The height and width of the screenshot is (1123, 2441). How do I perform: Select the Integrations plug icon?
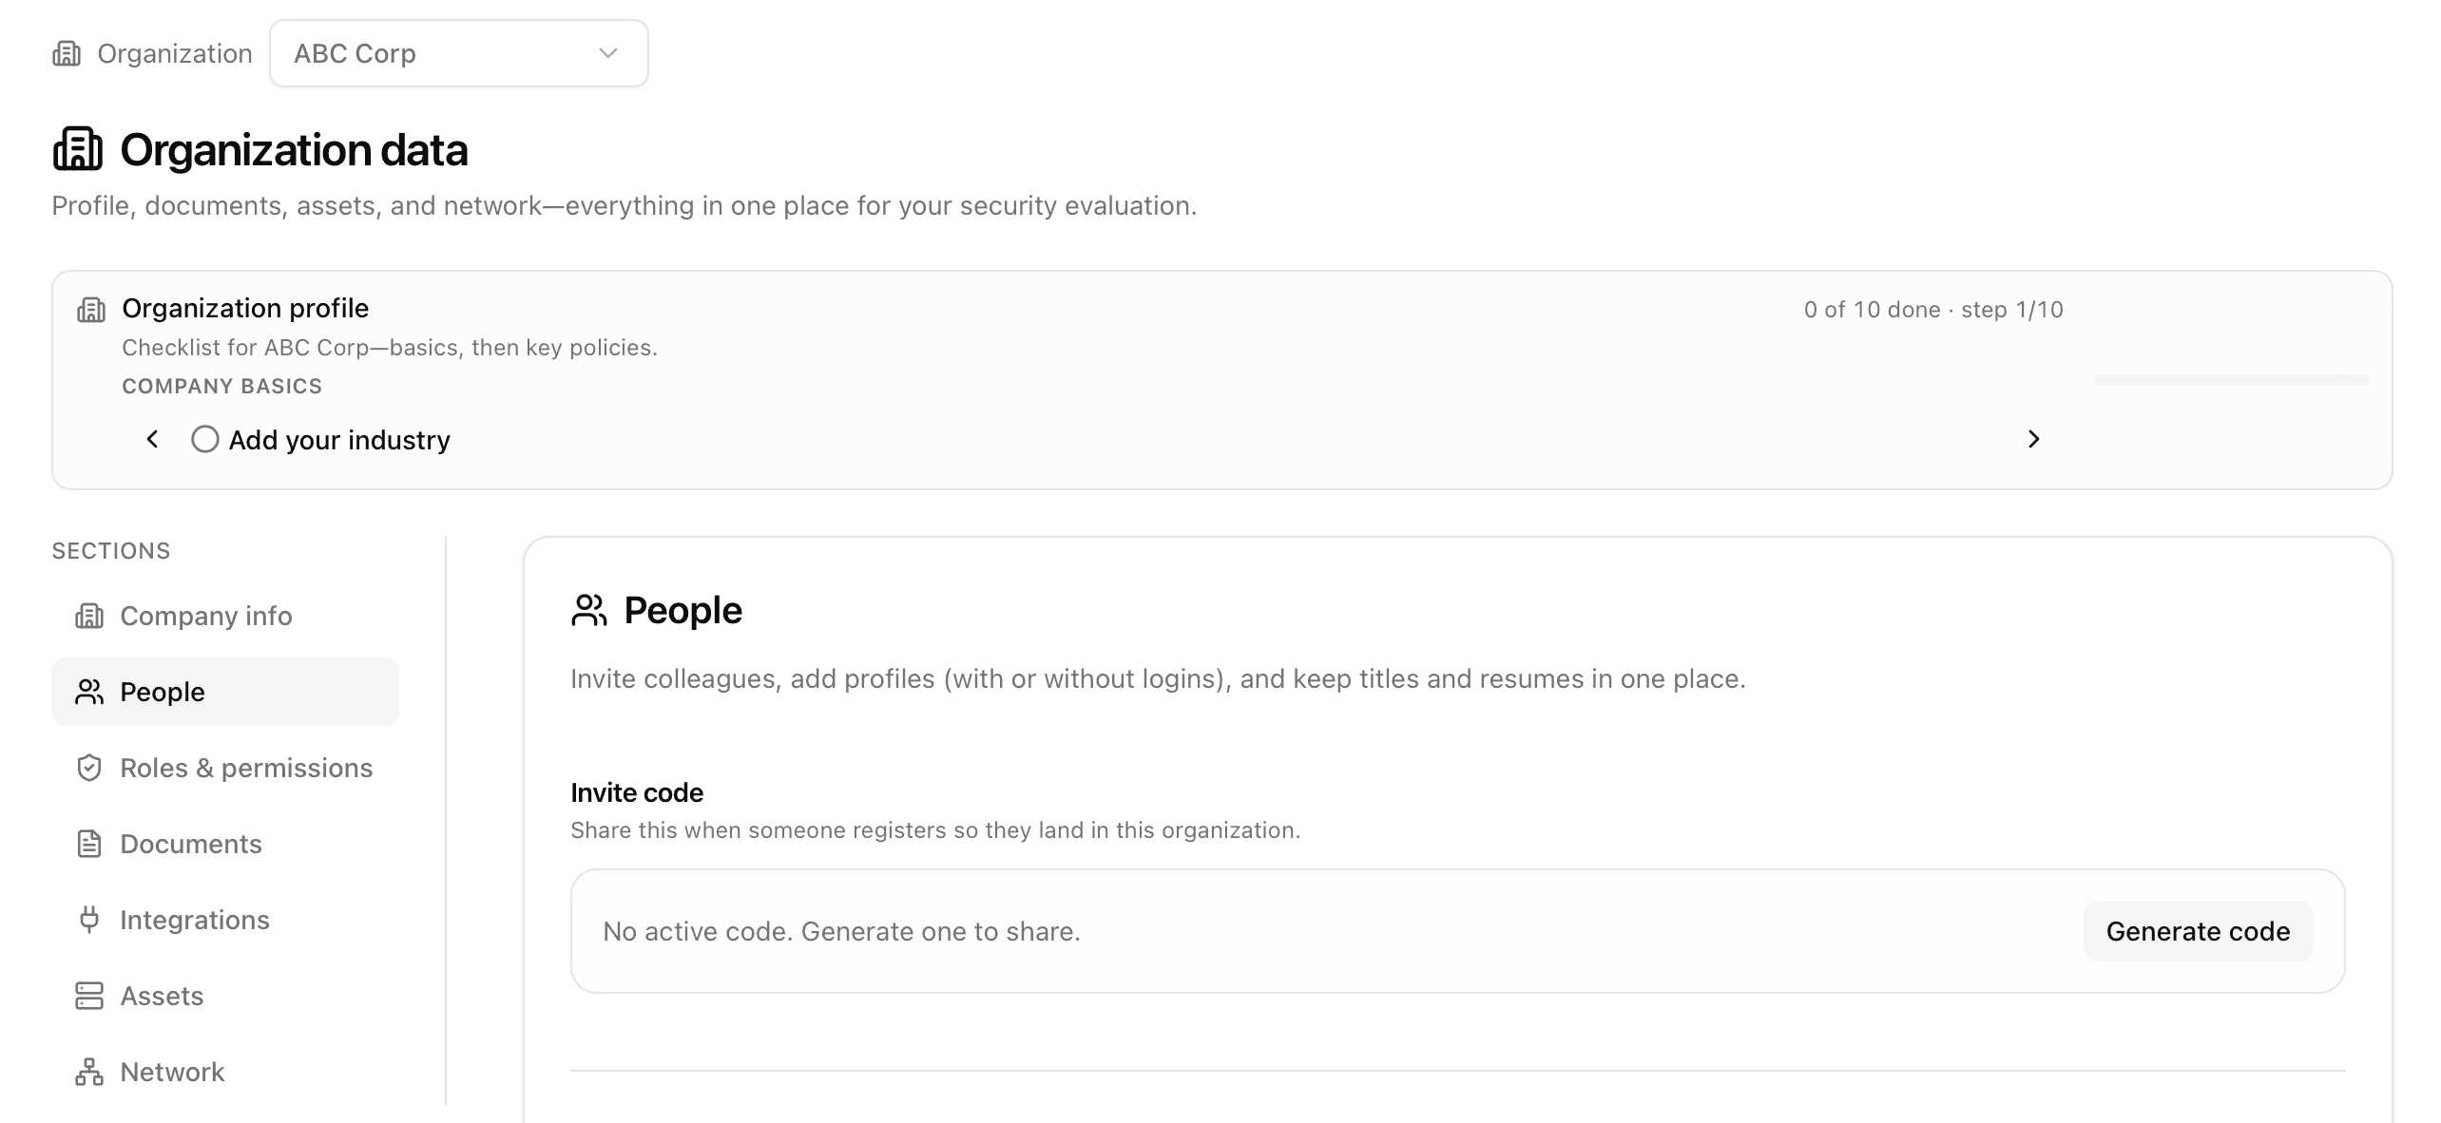coord(89,920)
